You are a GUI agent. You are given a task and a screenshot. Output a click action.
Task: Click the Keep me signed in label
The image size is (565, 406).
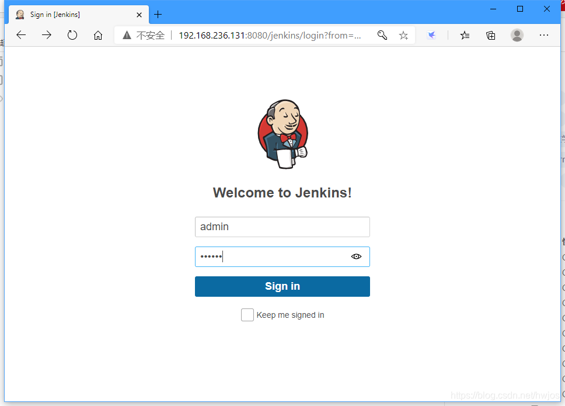(291, 315)
